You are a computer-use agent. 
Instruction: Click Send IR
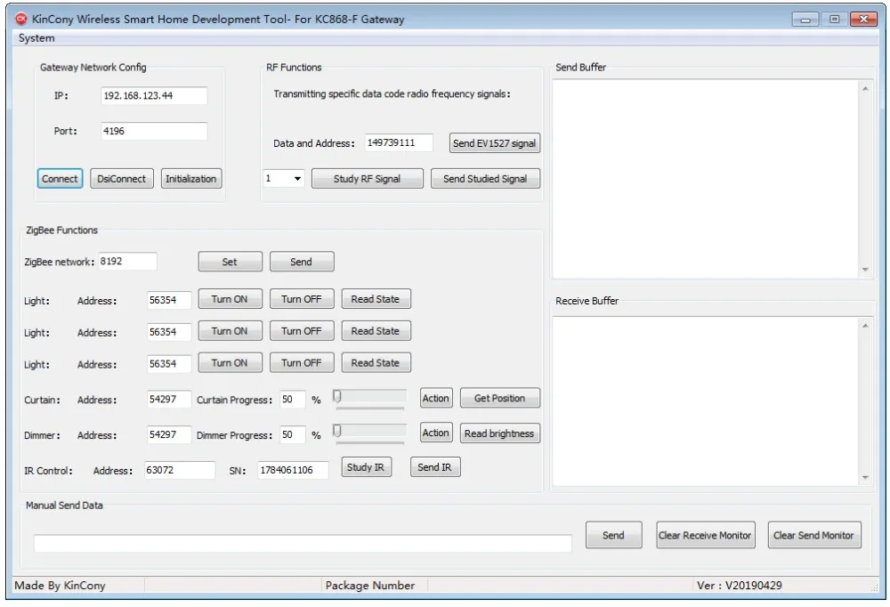[434, 465]
